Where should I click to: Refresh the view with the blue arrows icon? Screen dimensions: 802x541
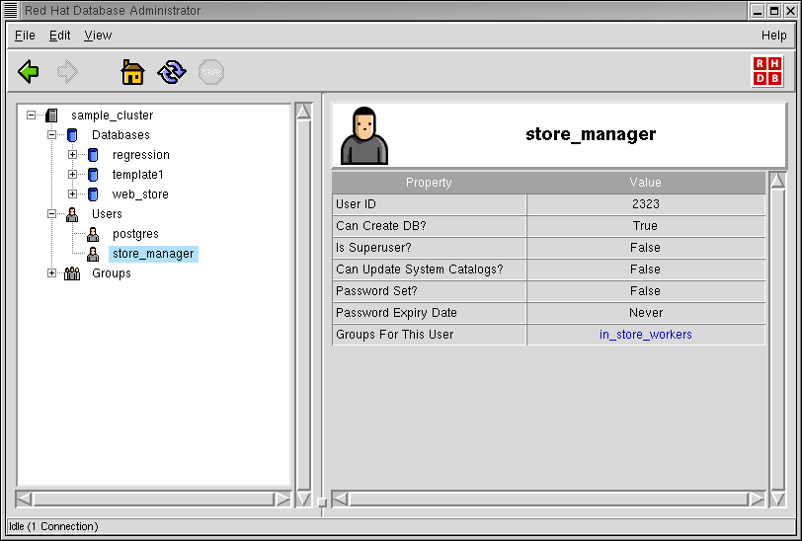click(x=172, y=72)
